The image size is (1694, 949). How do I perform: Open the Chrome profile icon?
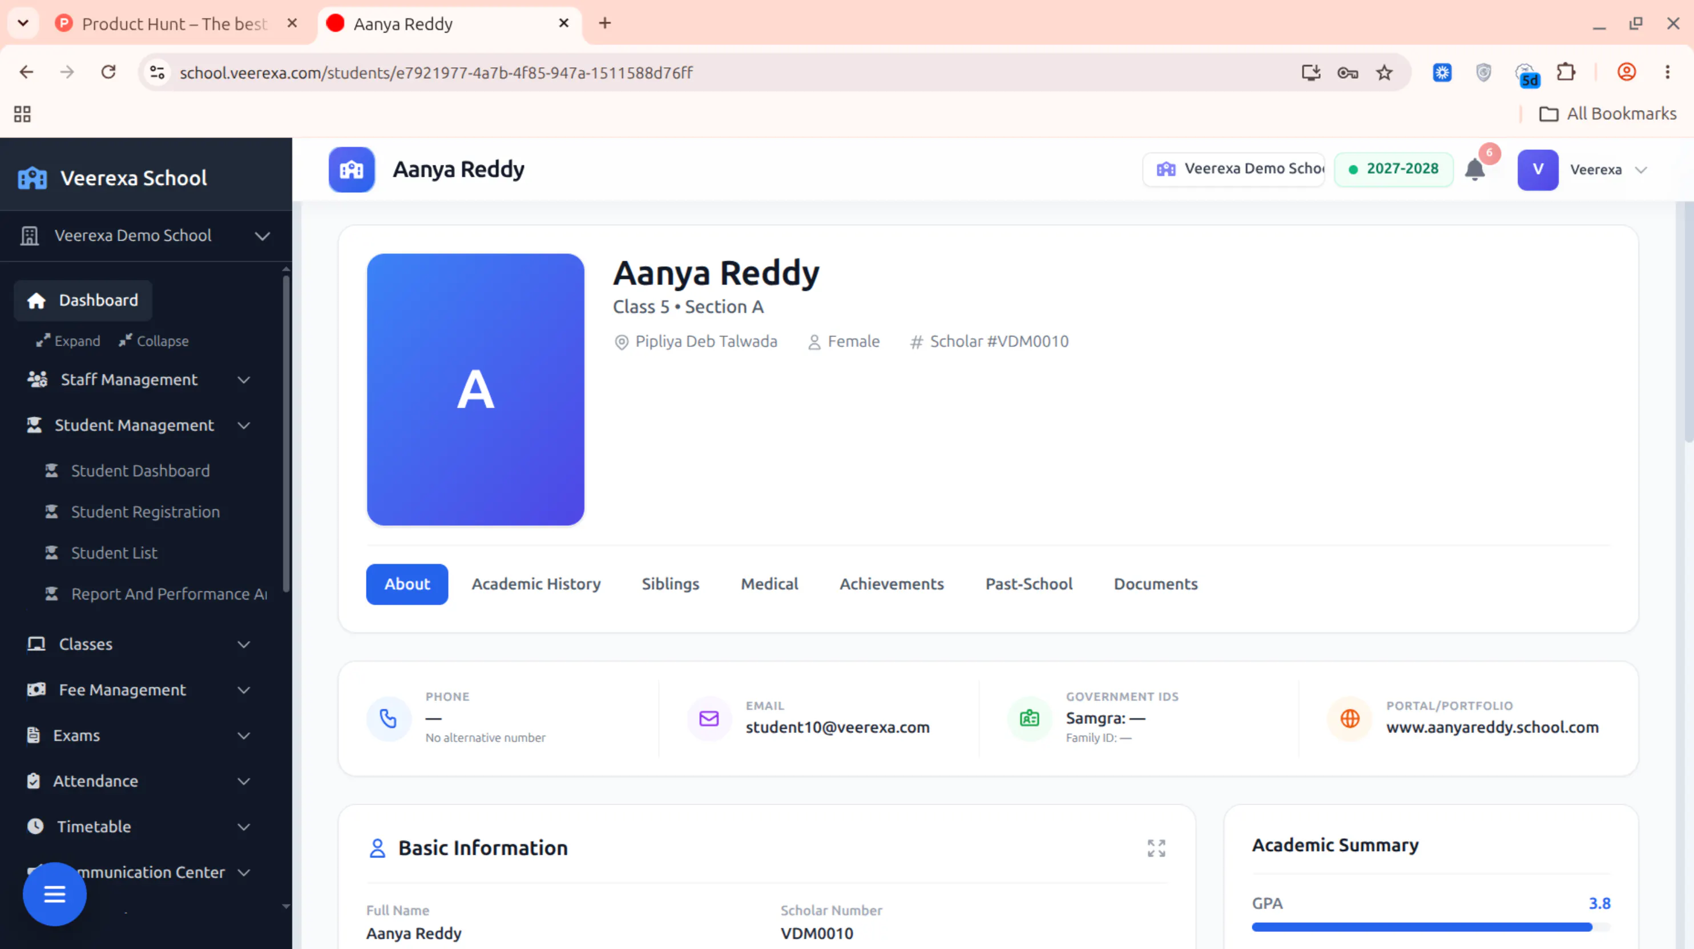tap(1627, 72)
